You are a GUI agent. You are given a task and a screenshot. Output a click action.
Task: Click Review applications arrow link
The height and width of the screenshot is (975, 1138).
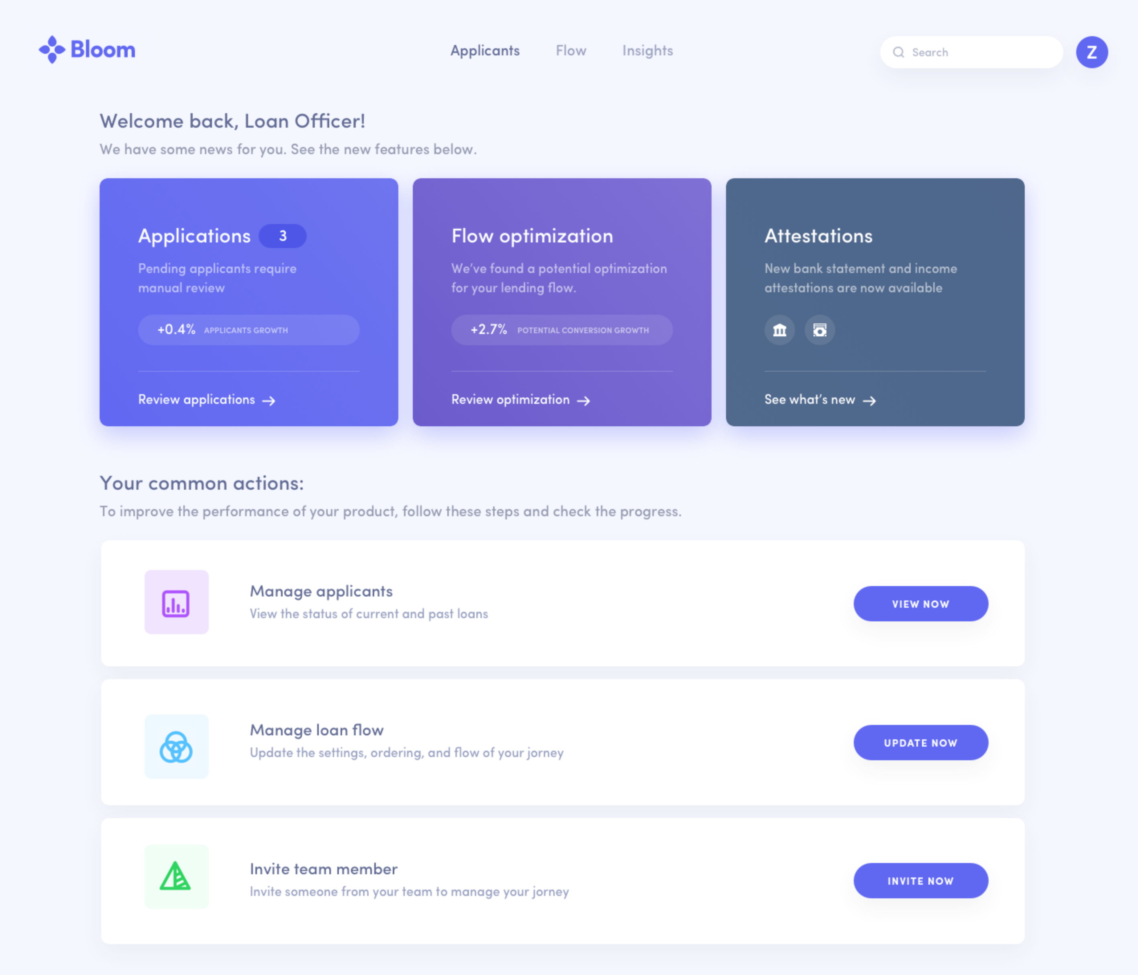click(206, 399)
